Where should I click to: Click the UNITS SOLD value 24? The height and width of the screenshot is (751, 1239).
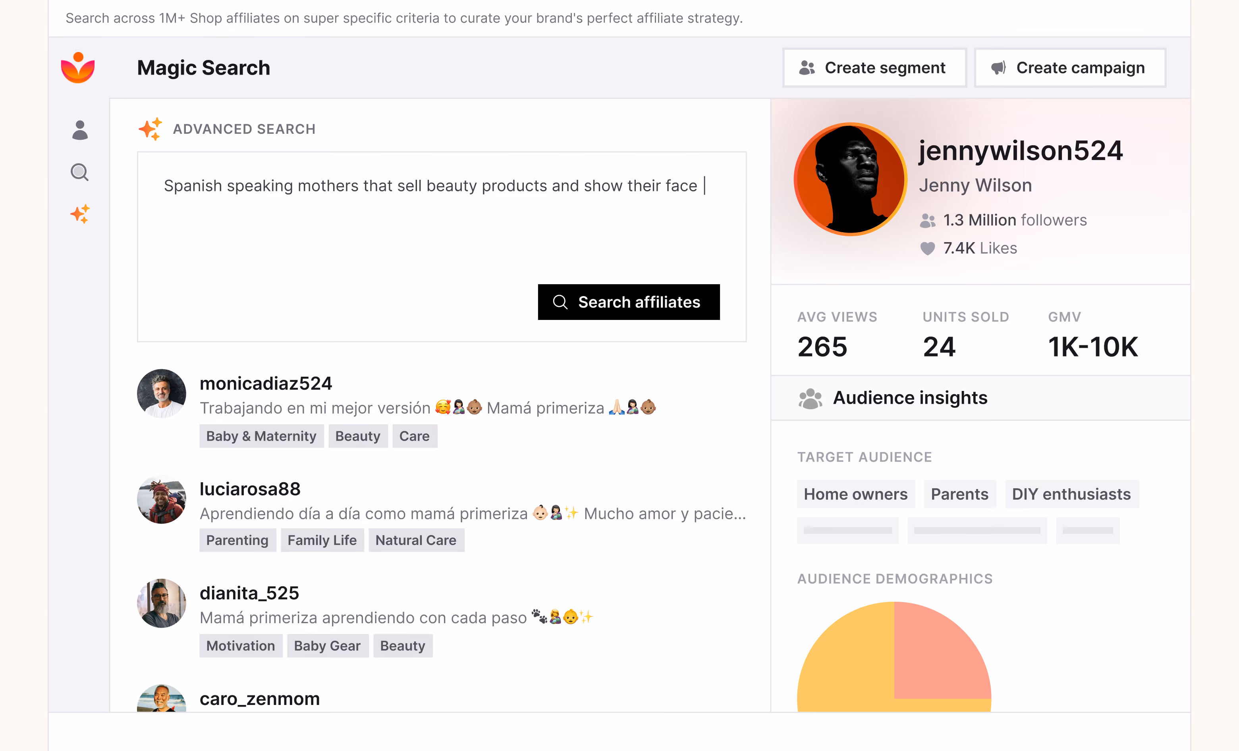click(939, 347)
